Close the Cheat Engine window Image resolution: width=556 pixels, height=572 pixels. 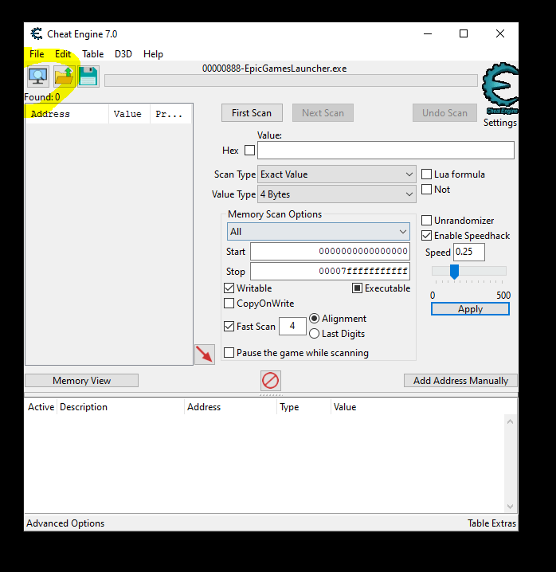(500, 34)
